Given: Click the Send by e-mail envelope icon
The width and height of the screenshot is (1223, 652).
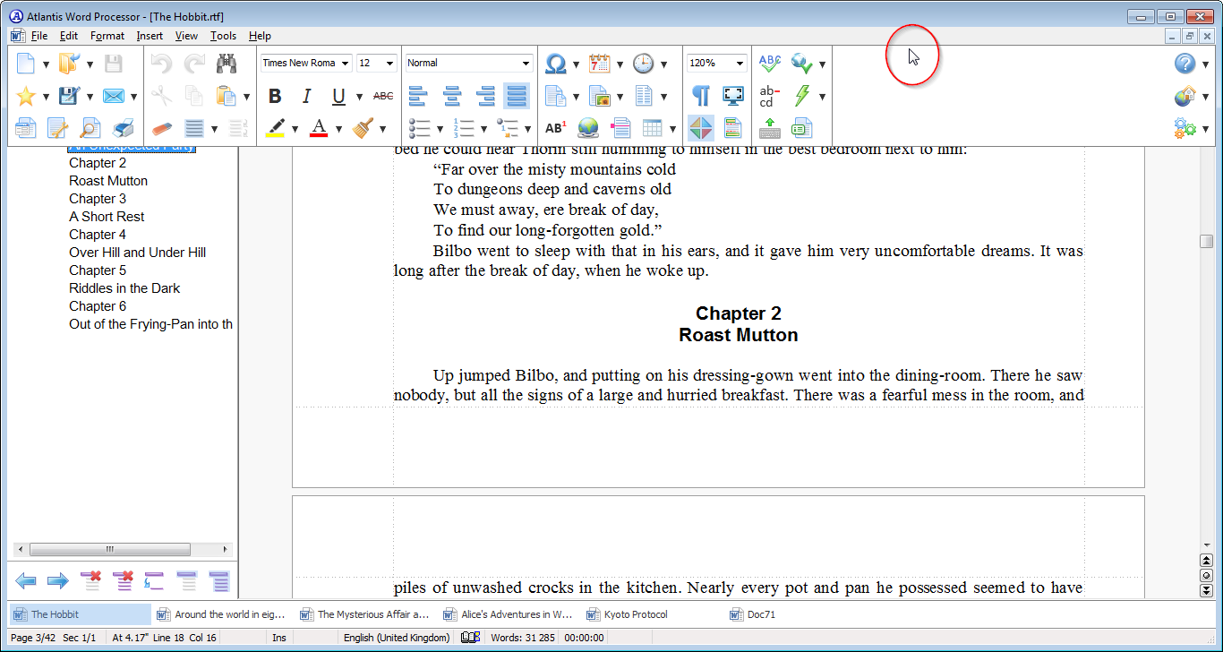Looking at the screenshot, I should pos(113,96).
